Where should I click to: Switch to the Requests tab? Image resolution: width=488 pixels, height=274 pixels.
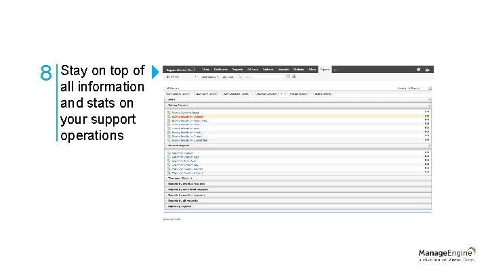point(237,69)
